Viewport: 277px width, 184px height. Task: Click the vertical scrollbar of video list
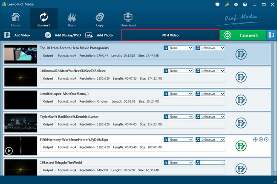pos(275,108)
